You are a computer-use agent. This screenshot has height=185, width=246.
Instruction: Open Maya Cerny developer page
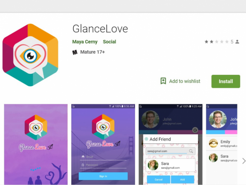(x=85, y=42)
